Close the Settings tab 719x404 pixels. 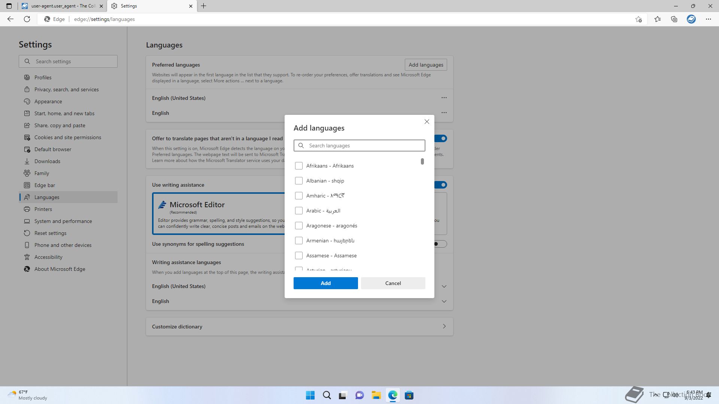[x=191, y=6]
